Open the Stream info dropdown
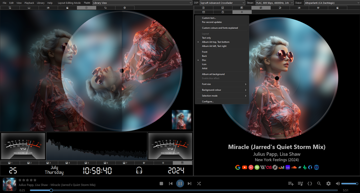This screenshot has height=193, width=360. point(274,3)
